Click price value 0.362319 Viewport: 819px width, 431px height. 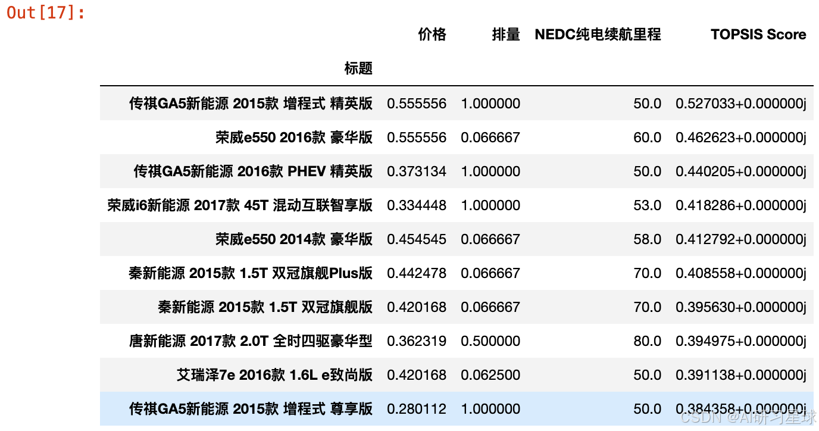point(417,341)
